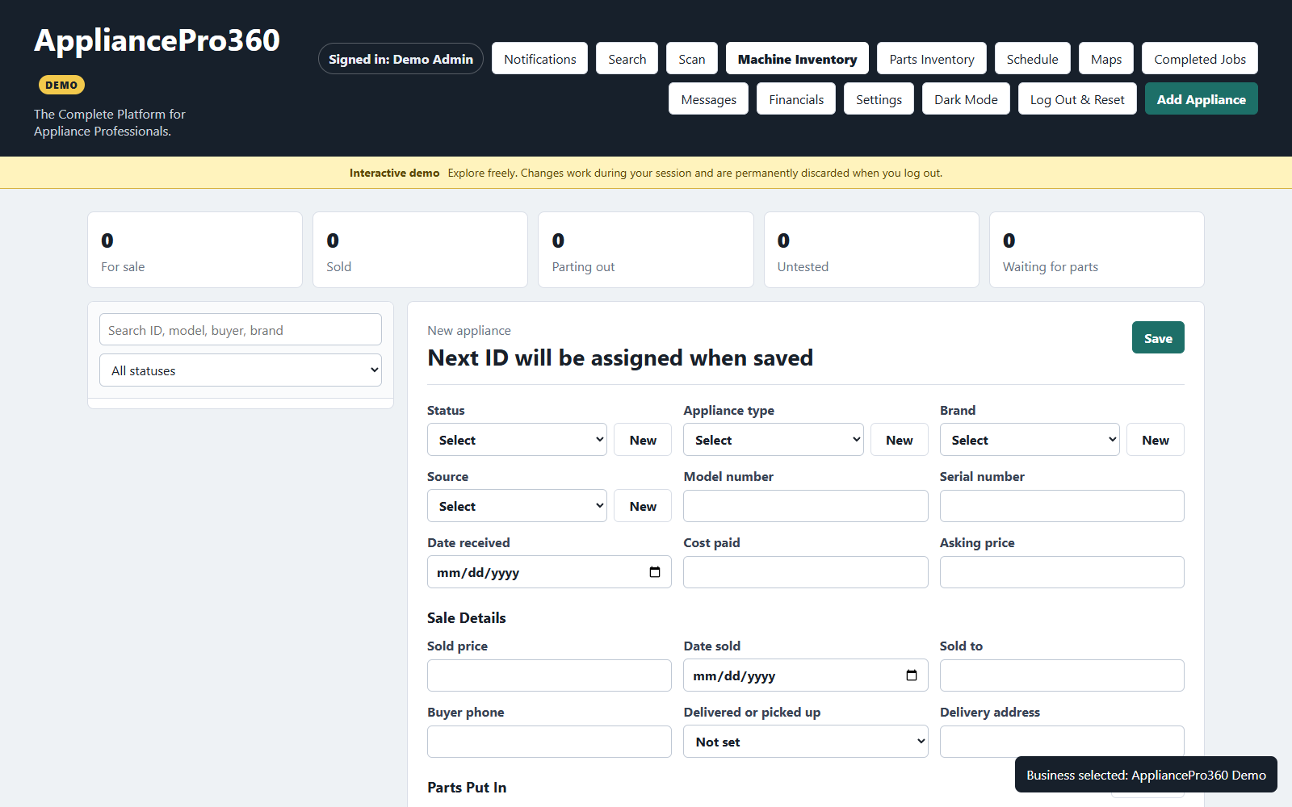The width and height of the screenshot is (1292, 807).
Task: Open the Brand select dropdown
Action: (1030, 440)
